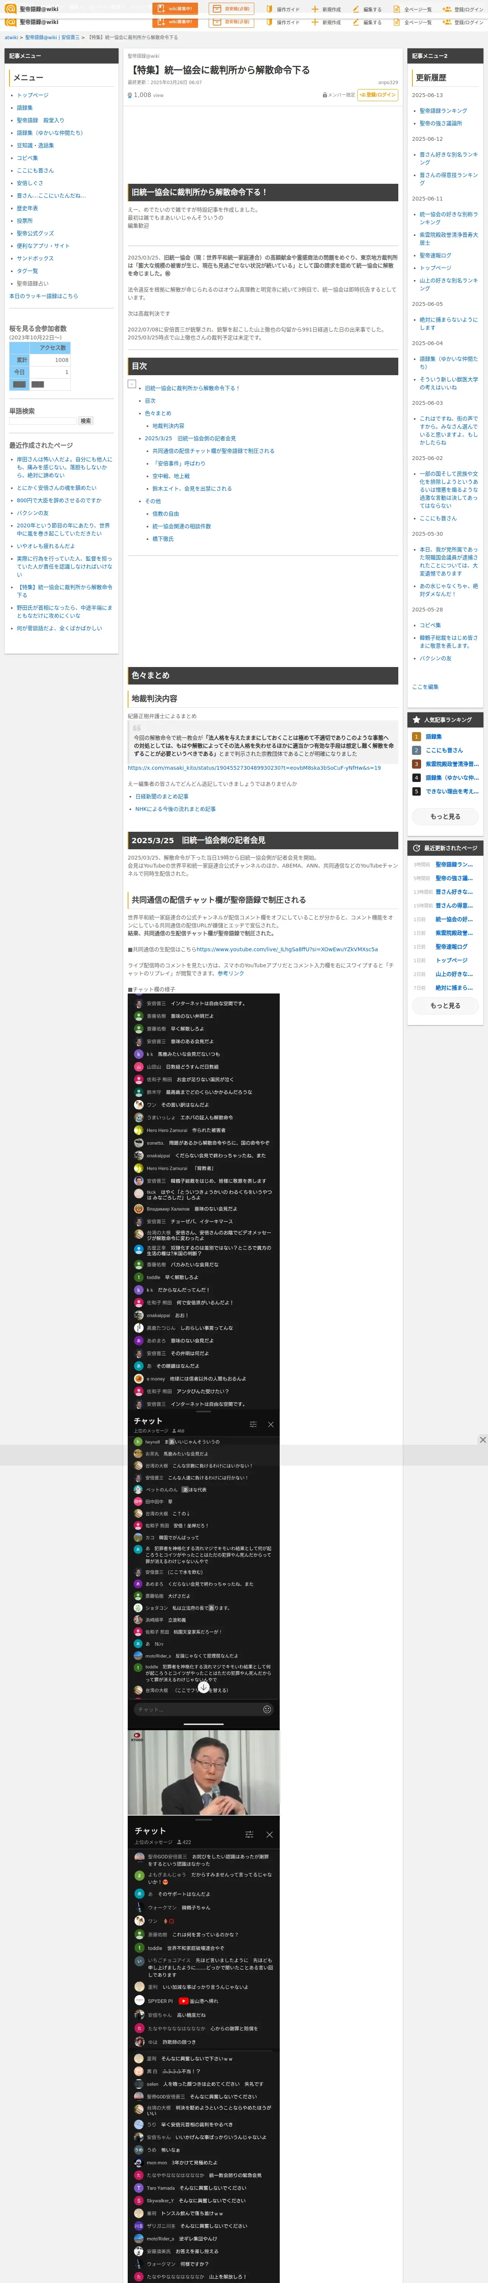The image size is (488, 2283).
Task: Click atwiki in the breadcrumb path
Action: click(x=11, y=37)
